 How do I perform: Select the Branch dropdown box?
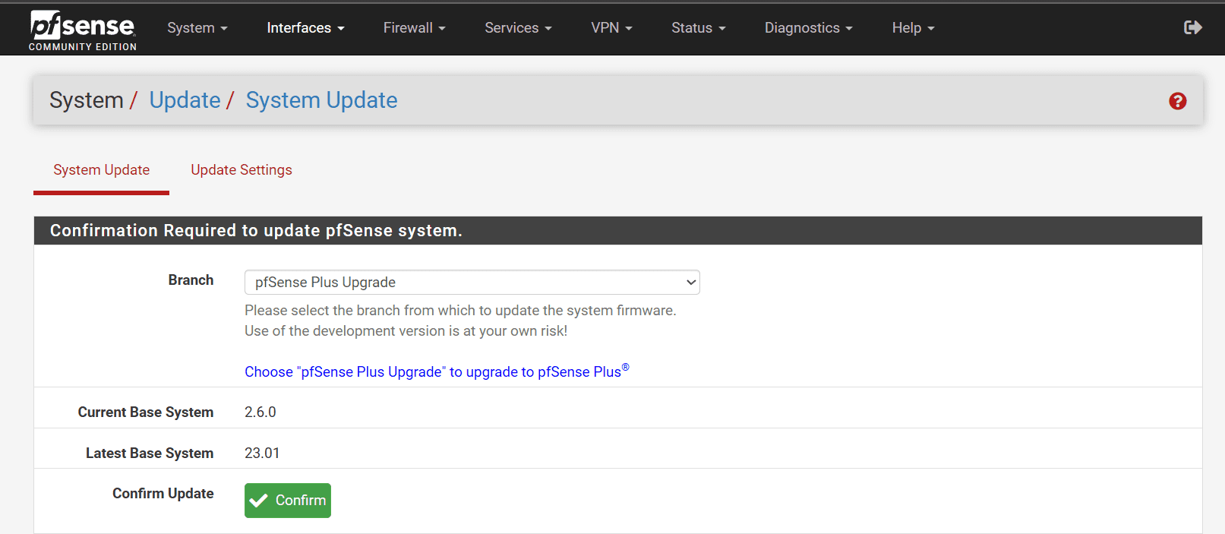[472, 283]
